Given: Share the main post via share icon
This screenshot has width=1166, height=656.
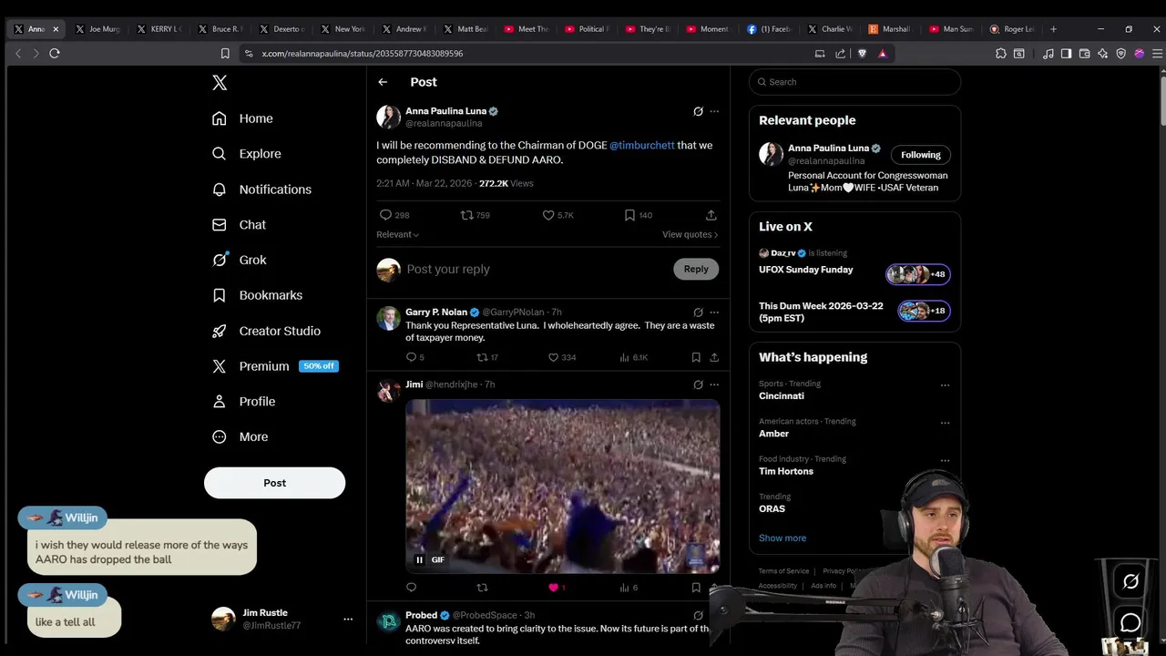Looking at the screenshot, I should pos(711,215).
